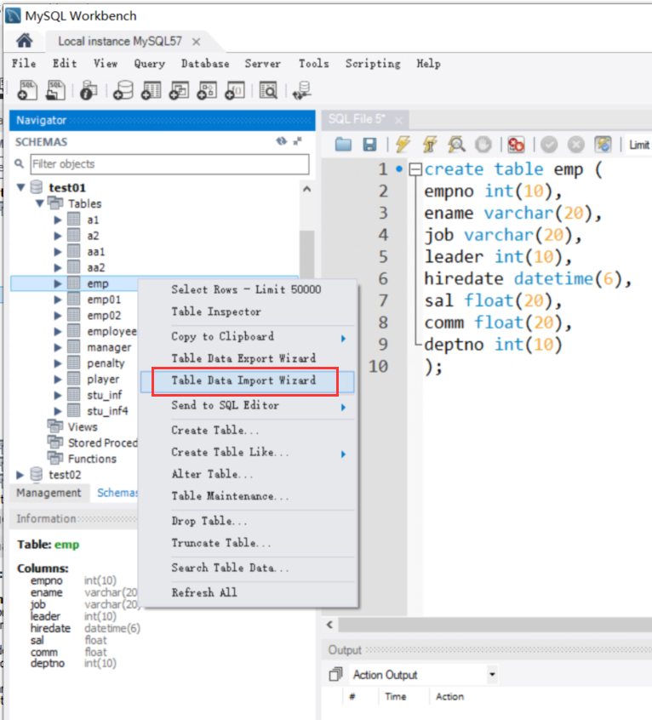Open the Query menu
This screenshot has width=652, height=720.
click(x=149, y=63)
